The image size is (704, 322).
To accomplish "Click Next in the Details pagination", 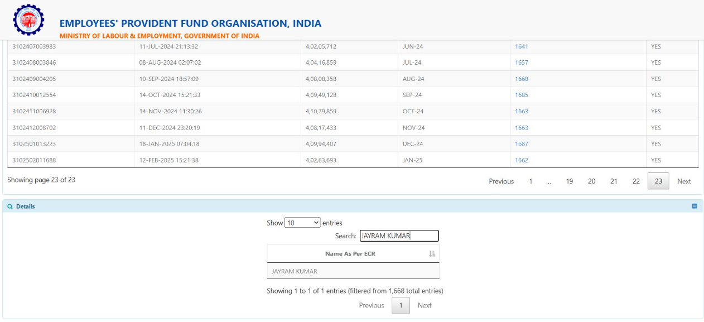I will tap(425, 305).
